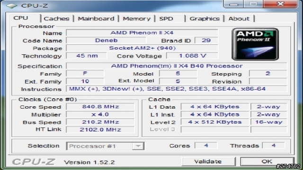303x170 pixels.
Task: Click the Package value Socket AM2+ (940)
Action: coord(142,48)
